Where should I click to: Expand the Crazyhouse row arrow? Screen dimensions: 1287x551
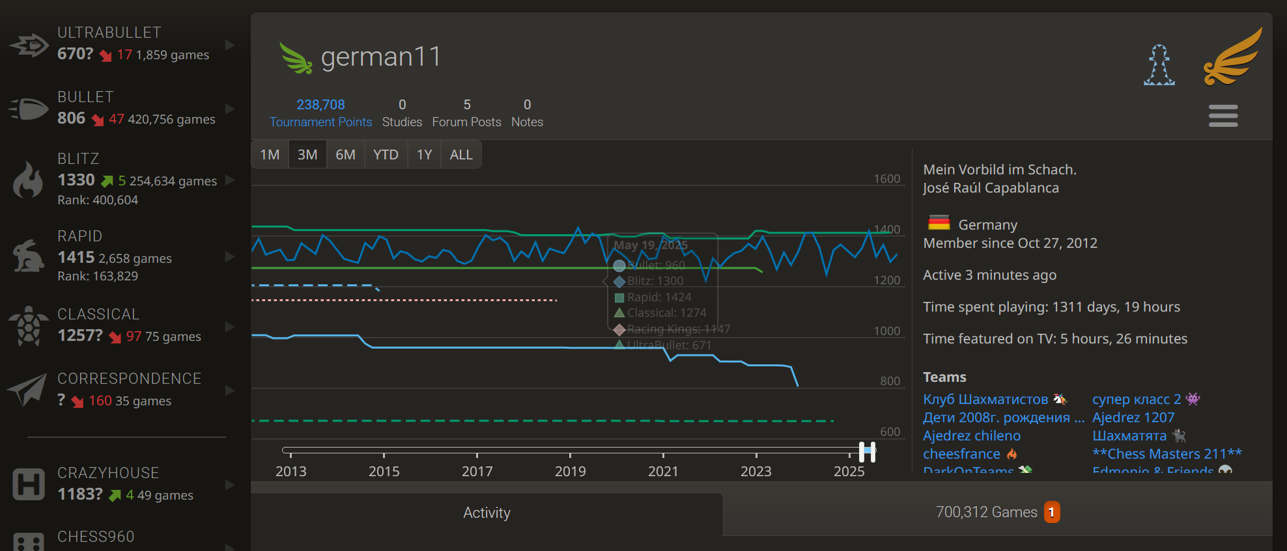pos(229,485)
